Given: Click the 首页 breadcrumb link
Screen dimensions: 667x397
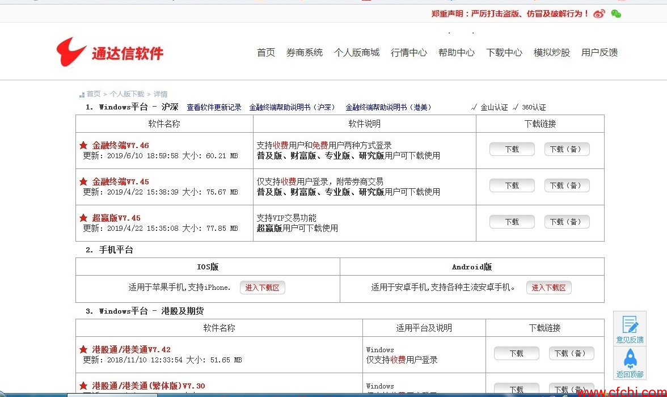Looking at the screenshot, I should point(94,94).
